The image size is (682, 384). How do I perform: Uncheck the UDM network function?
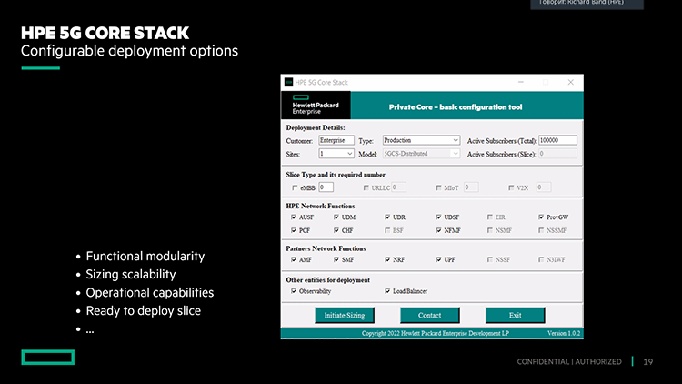coord(336,217)
